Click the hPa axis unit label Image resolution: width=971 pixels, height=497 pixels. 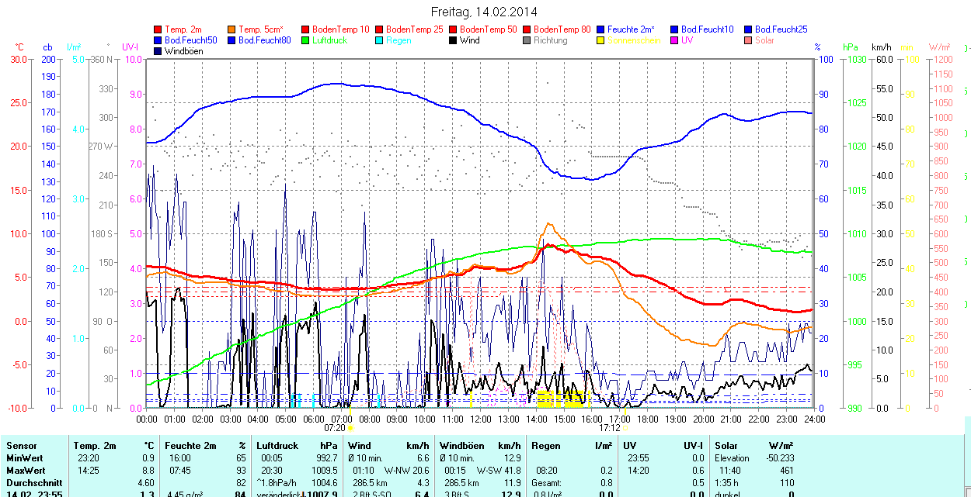coord(851,47)
